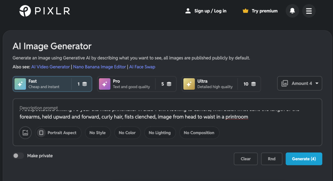Open the hamburger menu
Image resolution: width=333 pixels, height=181 pixels.
[x=309, y=11]
